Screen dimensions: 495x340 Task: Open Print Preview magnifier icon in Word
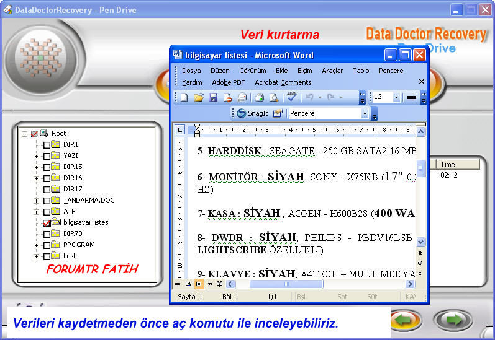click(x=274, y=97)
